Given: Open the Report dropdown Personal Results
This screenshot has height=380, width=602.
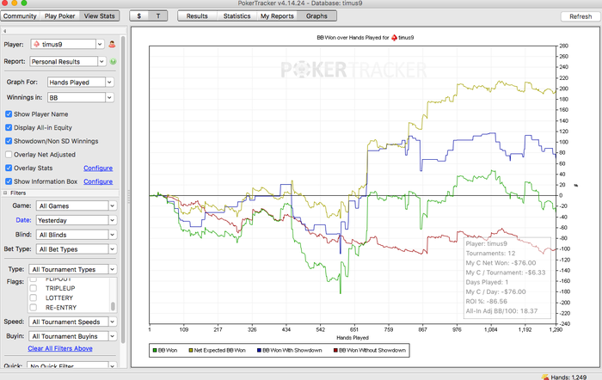Looking at the screenshot, I should tap(68, 61).
